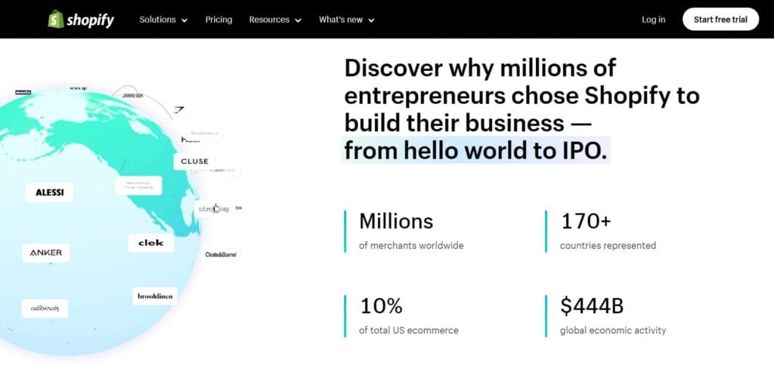Click the Shopify bag logo icon

tap(56, 19)
